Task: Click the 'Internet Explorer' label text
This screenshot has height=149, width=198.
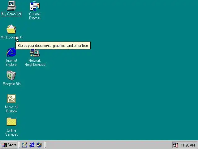Action: tap(11, 62)
